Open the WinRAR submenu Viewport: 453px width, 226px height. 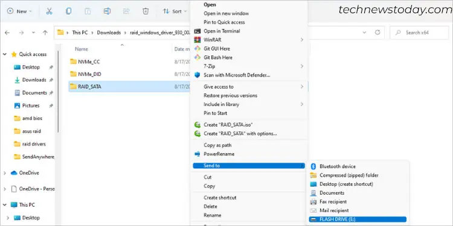249,40
